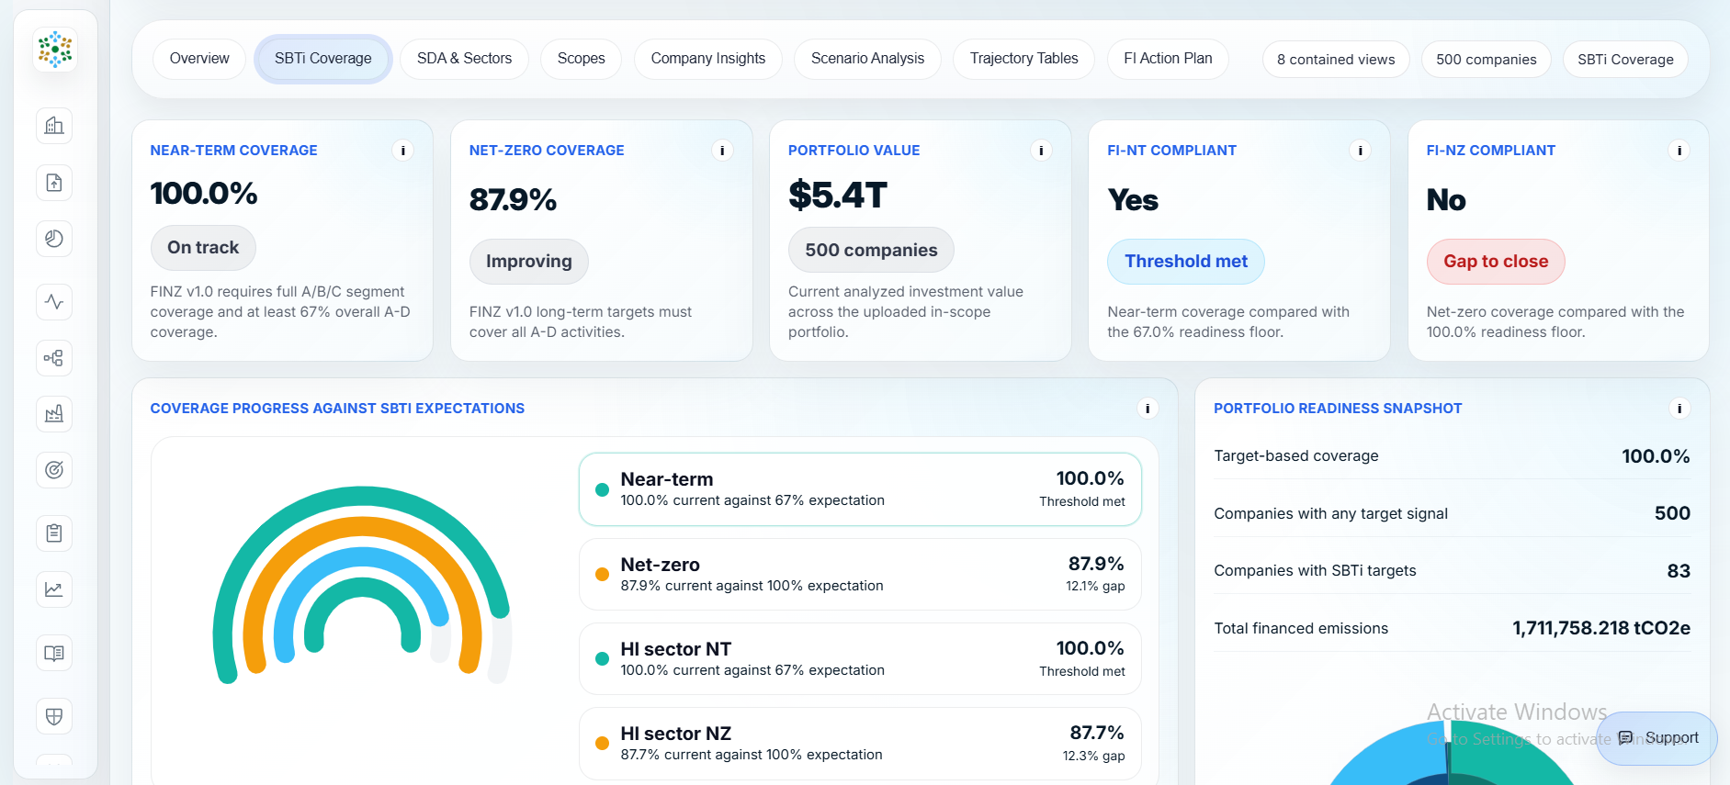Viewport: 1730px width, 785px height.
Task: Click the 500 companies pill in header
Action: coord(1487,60)
